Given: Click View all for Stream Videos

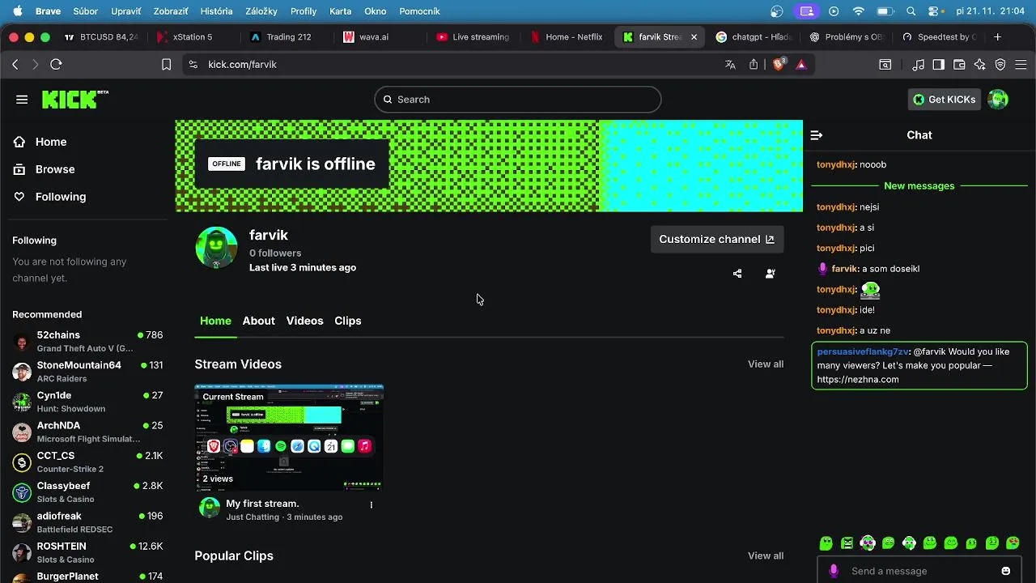Looking at the screenshot, I should 766,364.
